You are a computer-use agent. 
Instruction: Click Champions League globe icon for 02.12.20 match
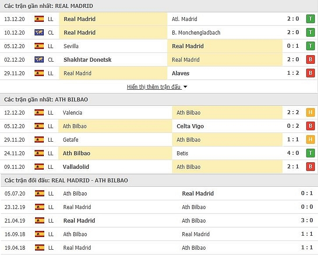point(39,59)
